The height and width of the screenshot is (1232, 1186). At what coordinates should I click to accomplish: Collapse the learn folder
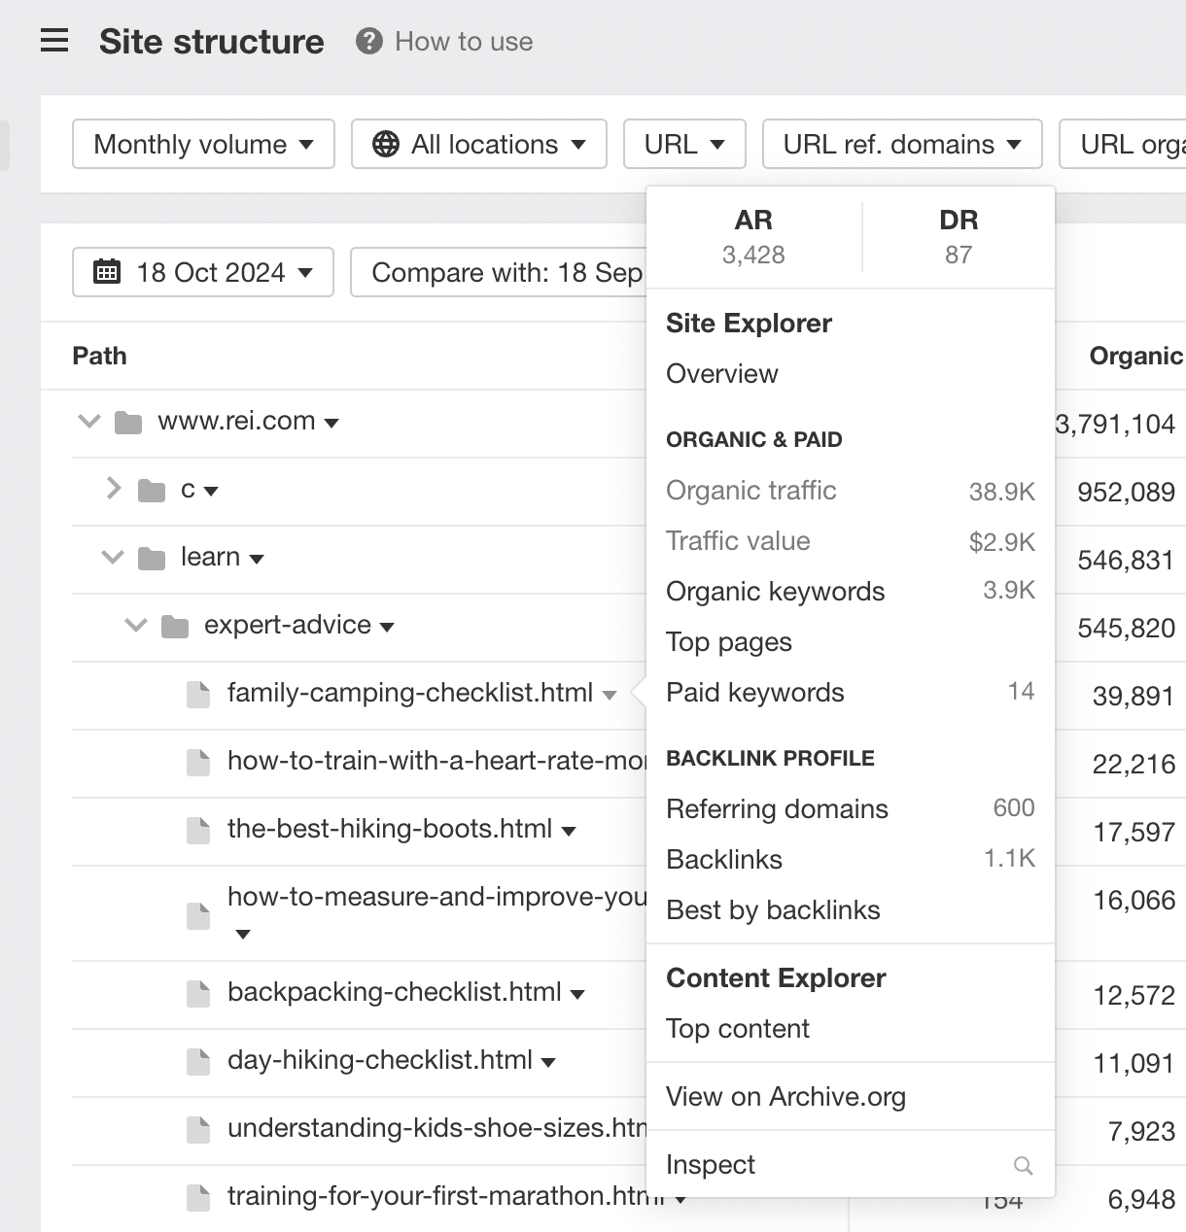[x=113, y=558]
